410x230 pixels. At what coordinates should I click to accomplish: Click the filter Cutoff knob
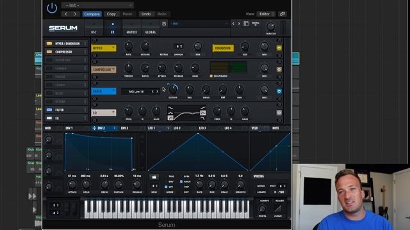point(173,89)
